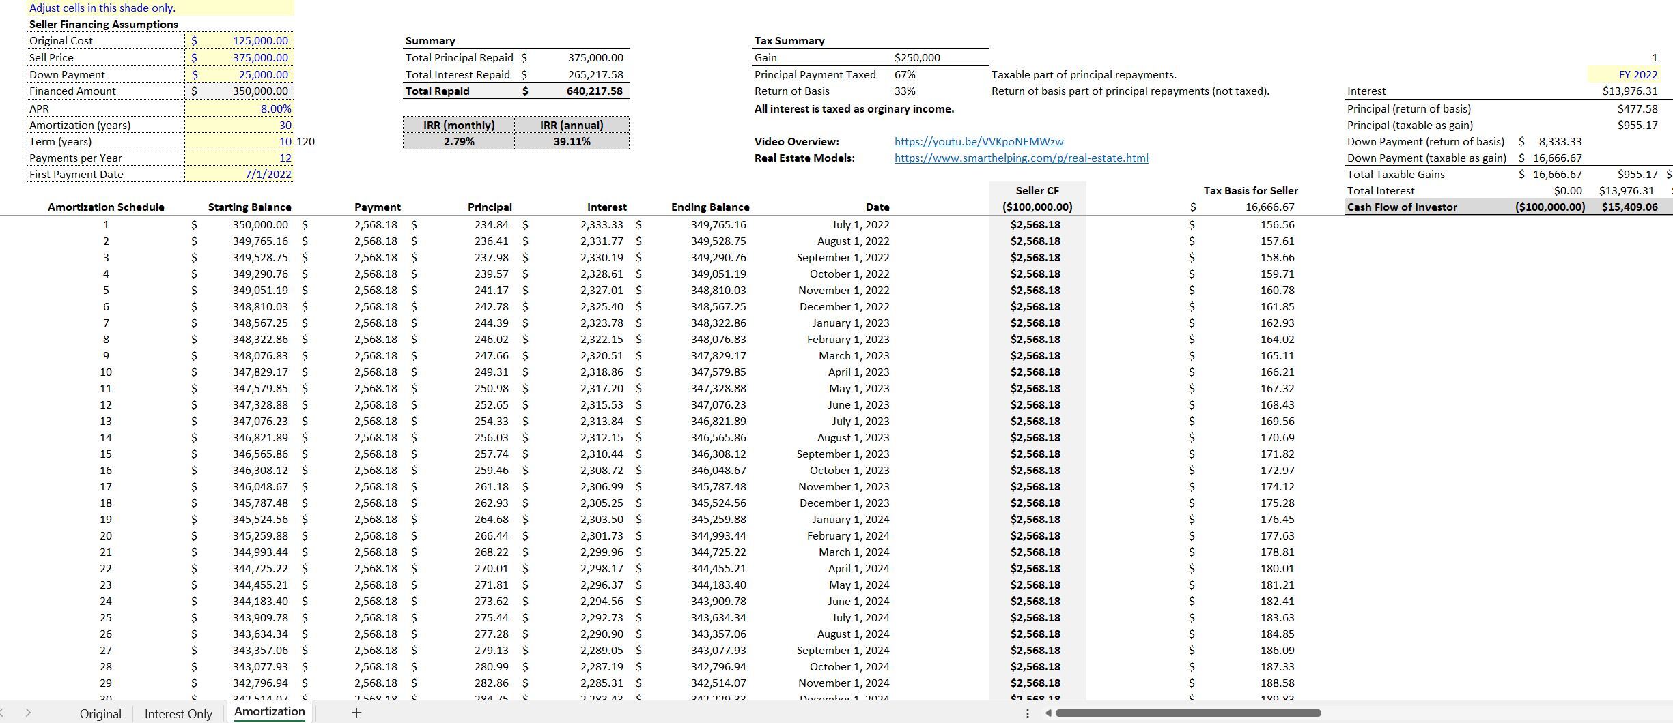Click Return of Basis 33% cell
Viewport: 1673px width, 723px height.
[x=905, y=91]
